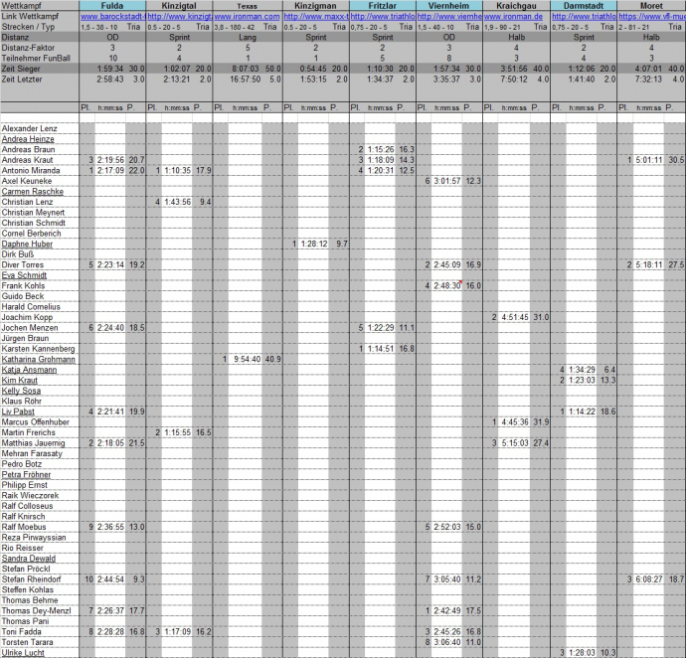Select the Kinzigtal column header
The width and height of the screenshot is (686, 658).
179,6
